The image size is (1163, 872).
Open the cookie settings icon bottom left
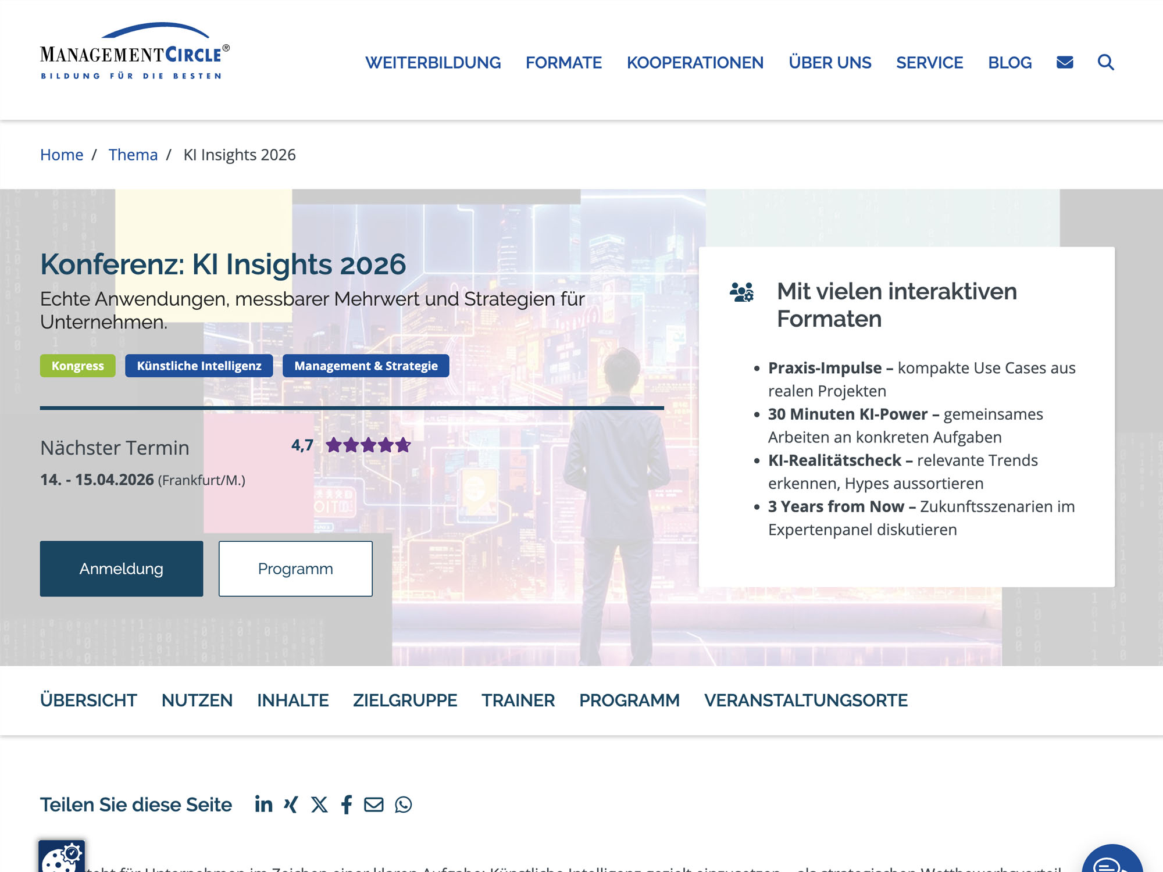tap(61, 856)
